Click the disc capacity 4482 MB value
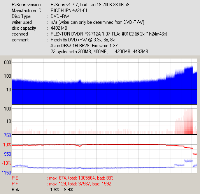 59,28
